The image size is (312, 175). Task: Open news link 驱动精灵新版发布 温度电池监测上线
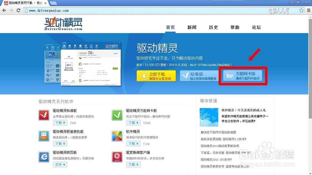[225, 166]
